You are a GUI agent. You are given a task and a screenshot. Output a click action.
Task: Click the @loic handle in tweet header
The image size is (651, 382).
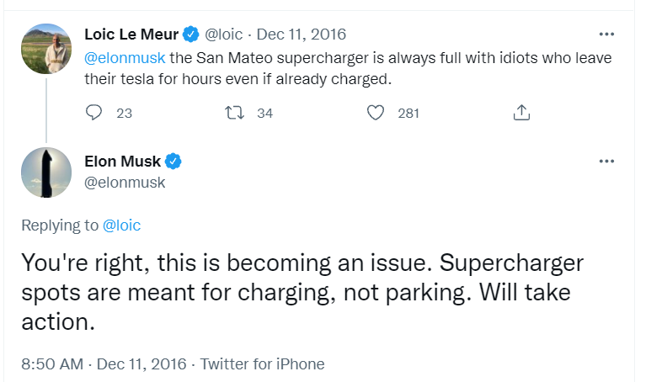point(224,34)
